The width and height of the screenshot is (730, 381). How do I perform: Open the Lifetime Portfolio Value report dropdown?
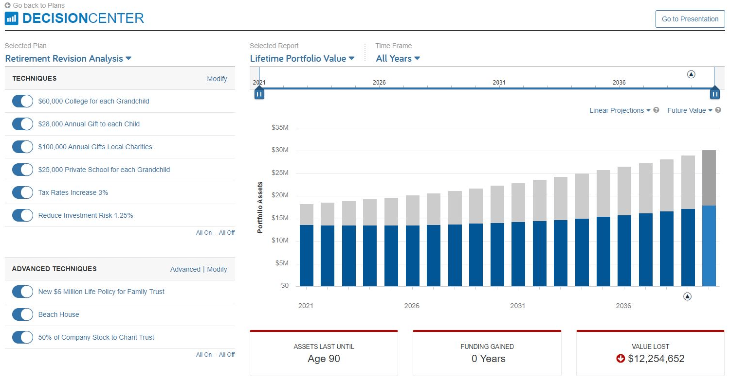coord(302,58)
